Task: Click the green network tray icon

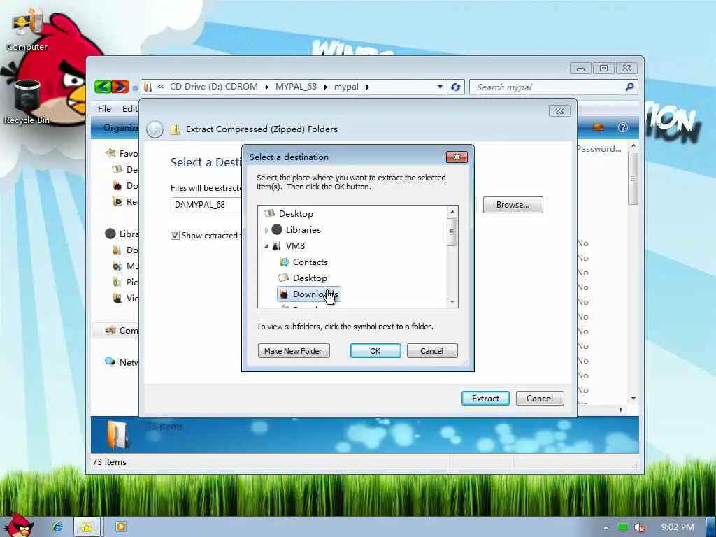Action: [622, 527]
